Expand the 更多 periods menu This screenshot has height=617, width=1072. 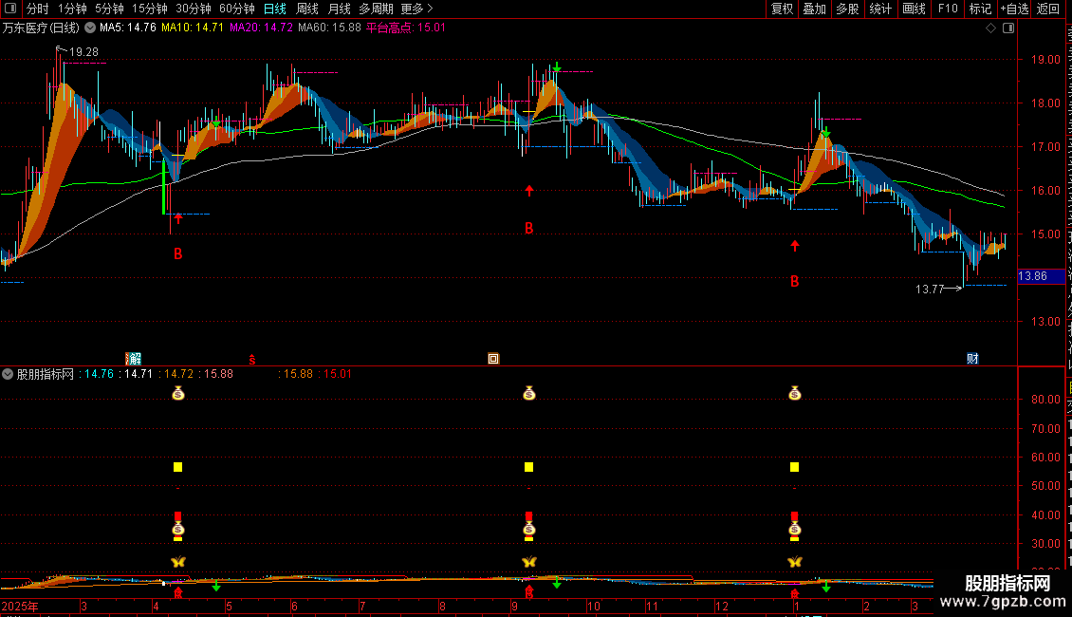pyautogui.click(x=416, y=9)
